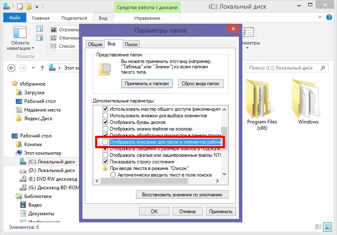Open Библиотеки in the navigation tree
The width and height of the screenshot is (337, 235).
click(x=33, y=196)
